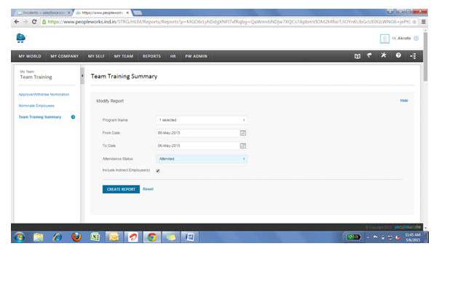Open the help question mark icon
This screenshot has height=289, width=452.
[398, 55]
